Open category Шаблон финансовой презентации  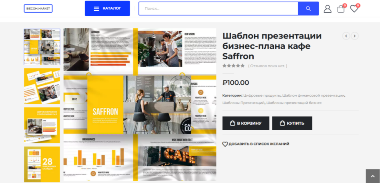click(x=313, y=95)
